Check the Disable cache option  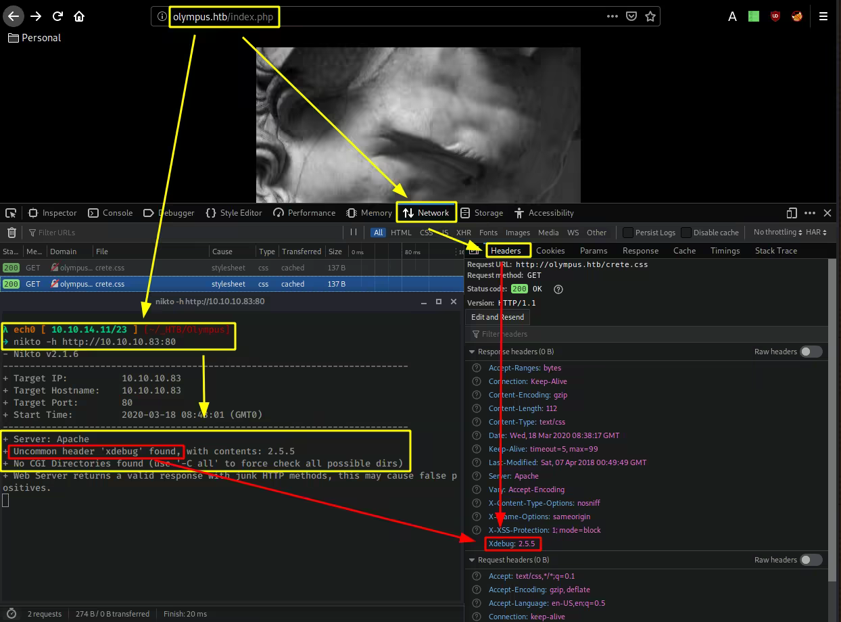tap(686, 233)
